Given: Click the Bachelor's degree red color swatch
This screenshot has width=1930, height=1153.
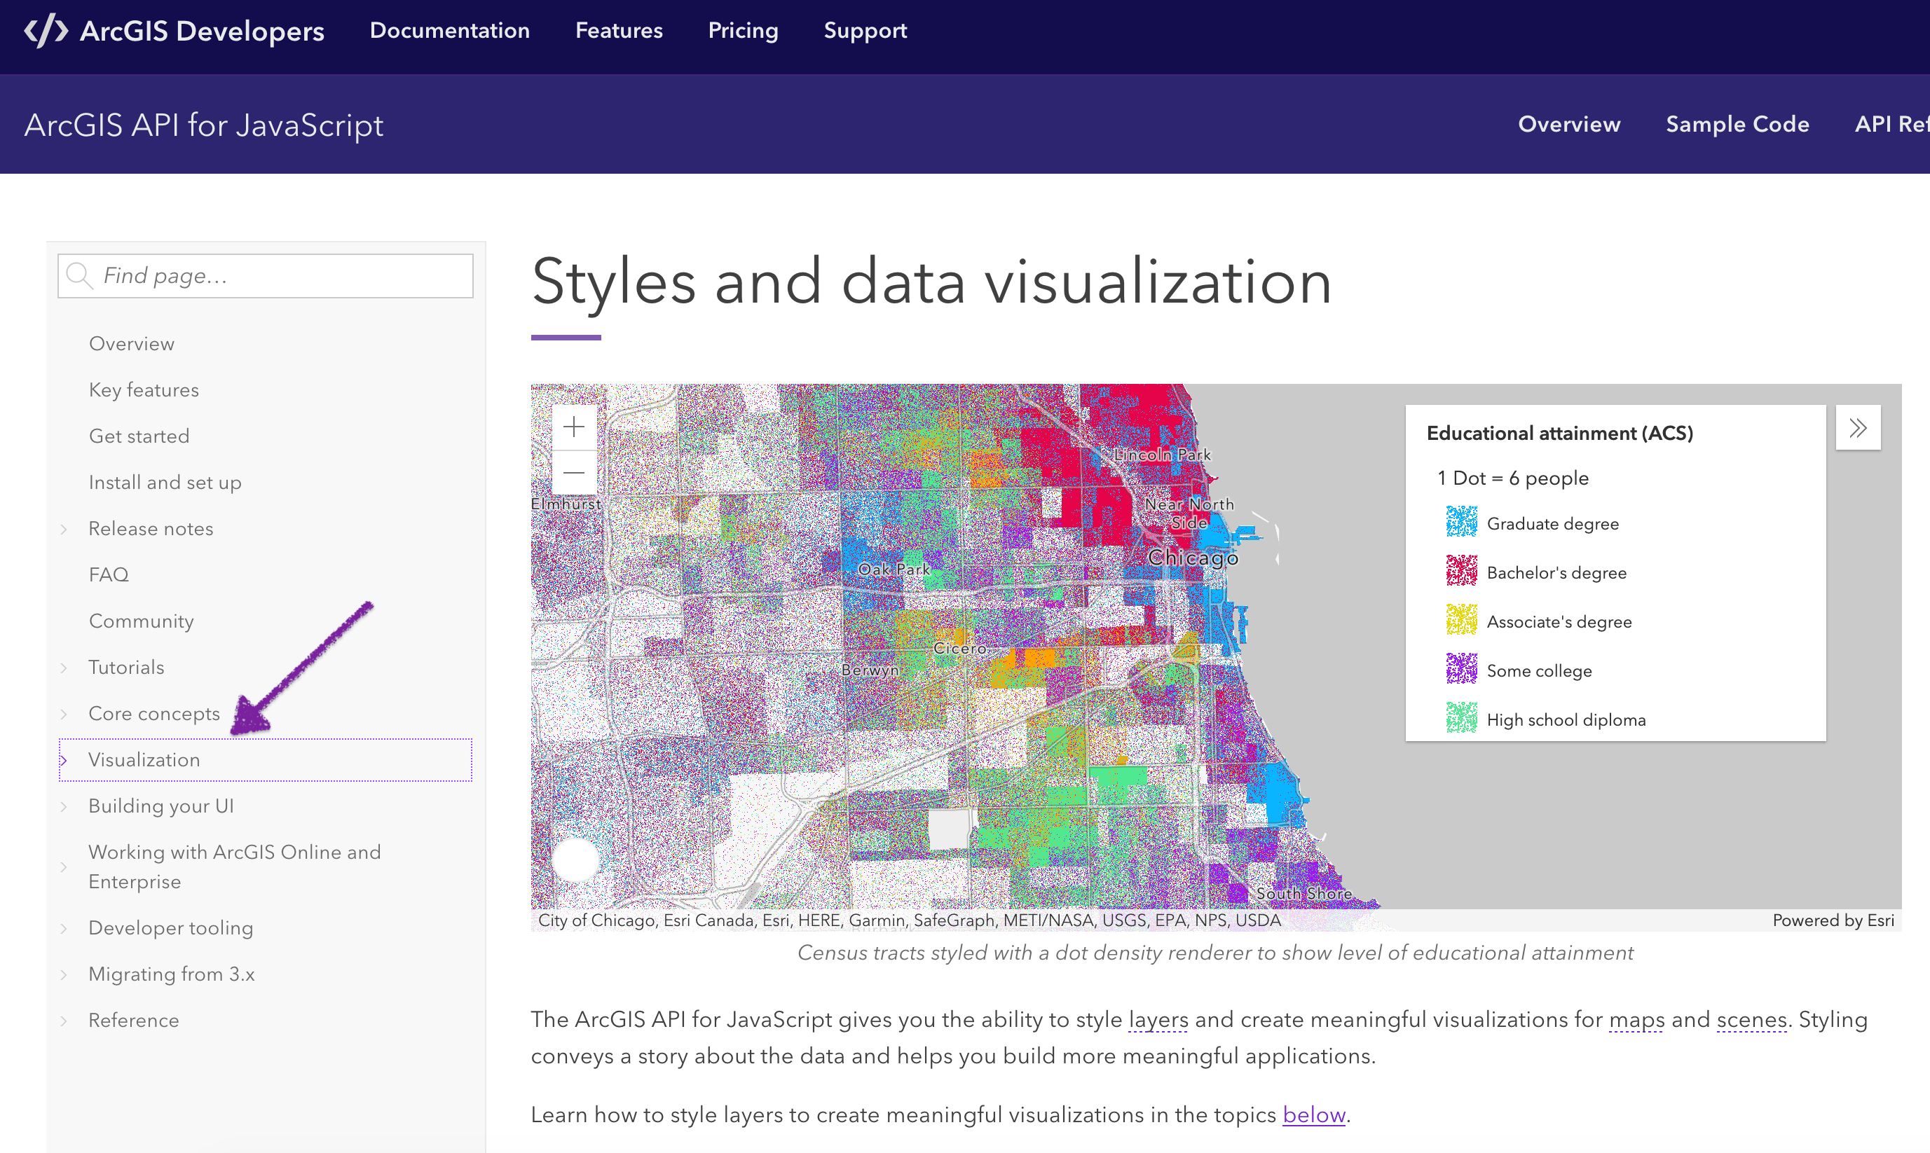Looking at the screenshot, I should click(x=1460, y=572).
